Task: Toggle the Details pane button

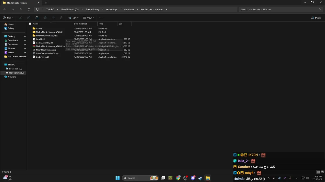Action: click(x=316, y=18)
